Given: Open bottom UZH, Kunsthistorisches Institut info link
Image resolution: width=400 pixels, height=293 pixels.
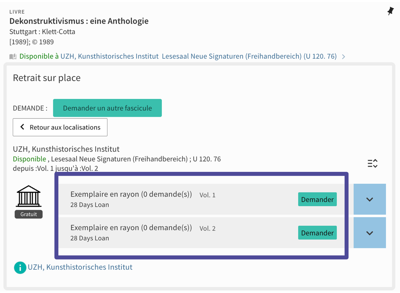Looking at the screenshot, I should coord(80,267).
